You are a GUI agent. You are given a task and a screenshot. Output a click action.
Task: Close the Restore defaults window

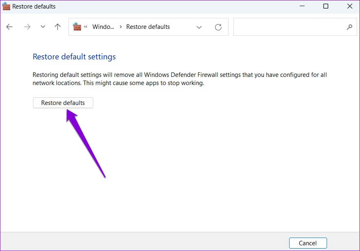[x=350, y=7]
